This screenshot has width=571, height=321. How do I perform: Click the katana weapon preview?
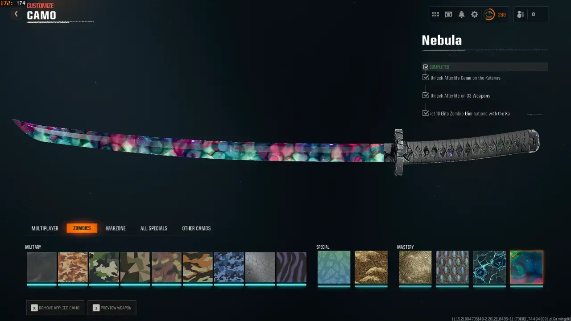276,147
